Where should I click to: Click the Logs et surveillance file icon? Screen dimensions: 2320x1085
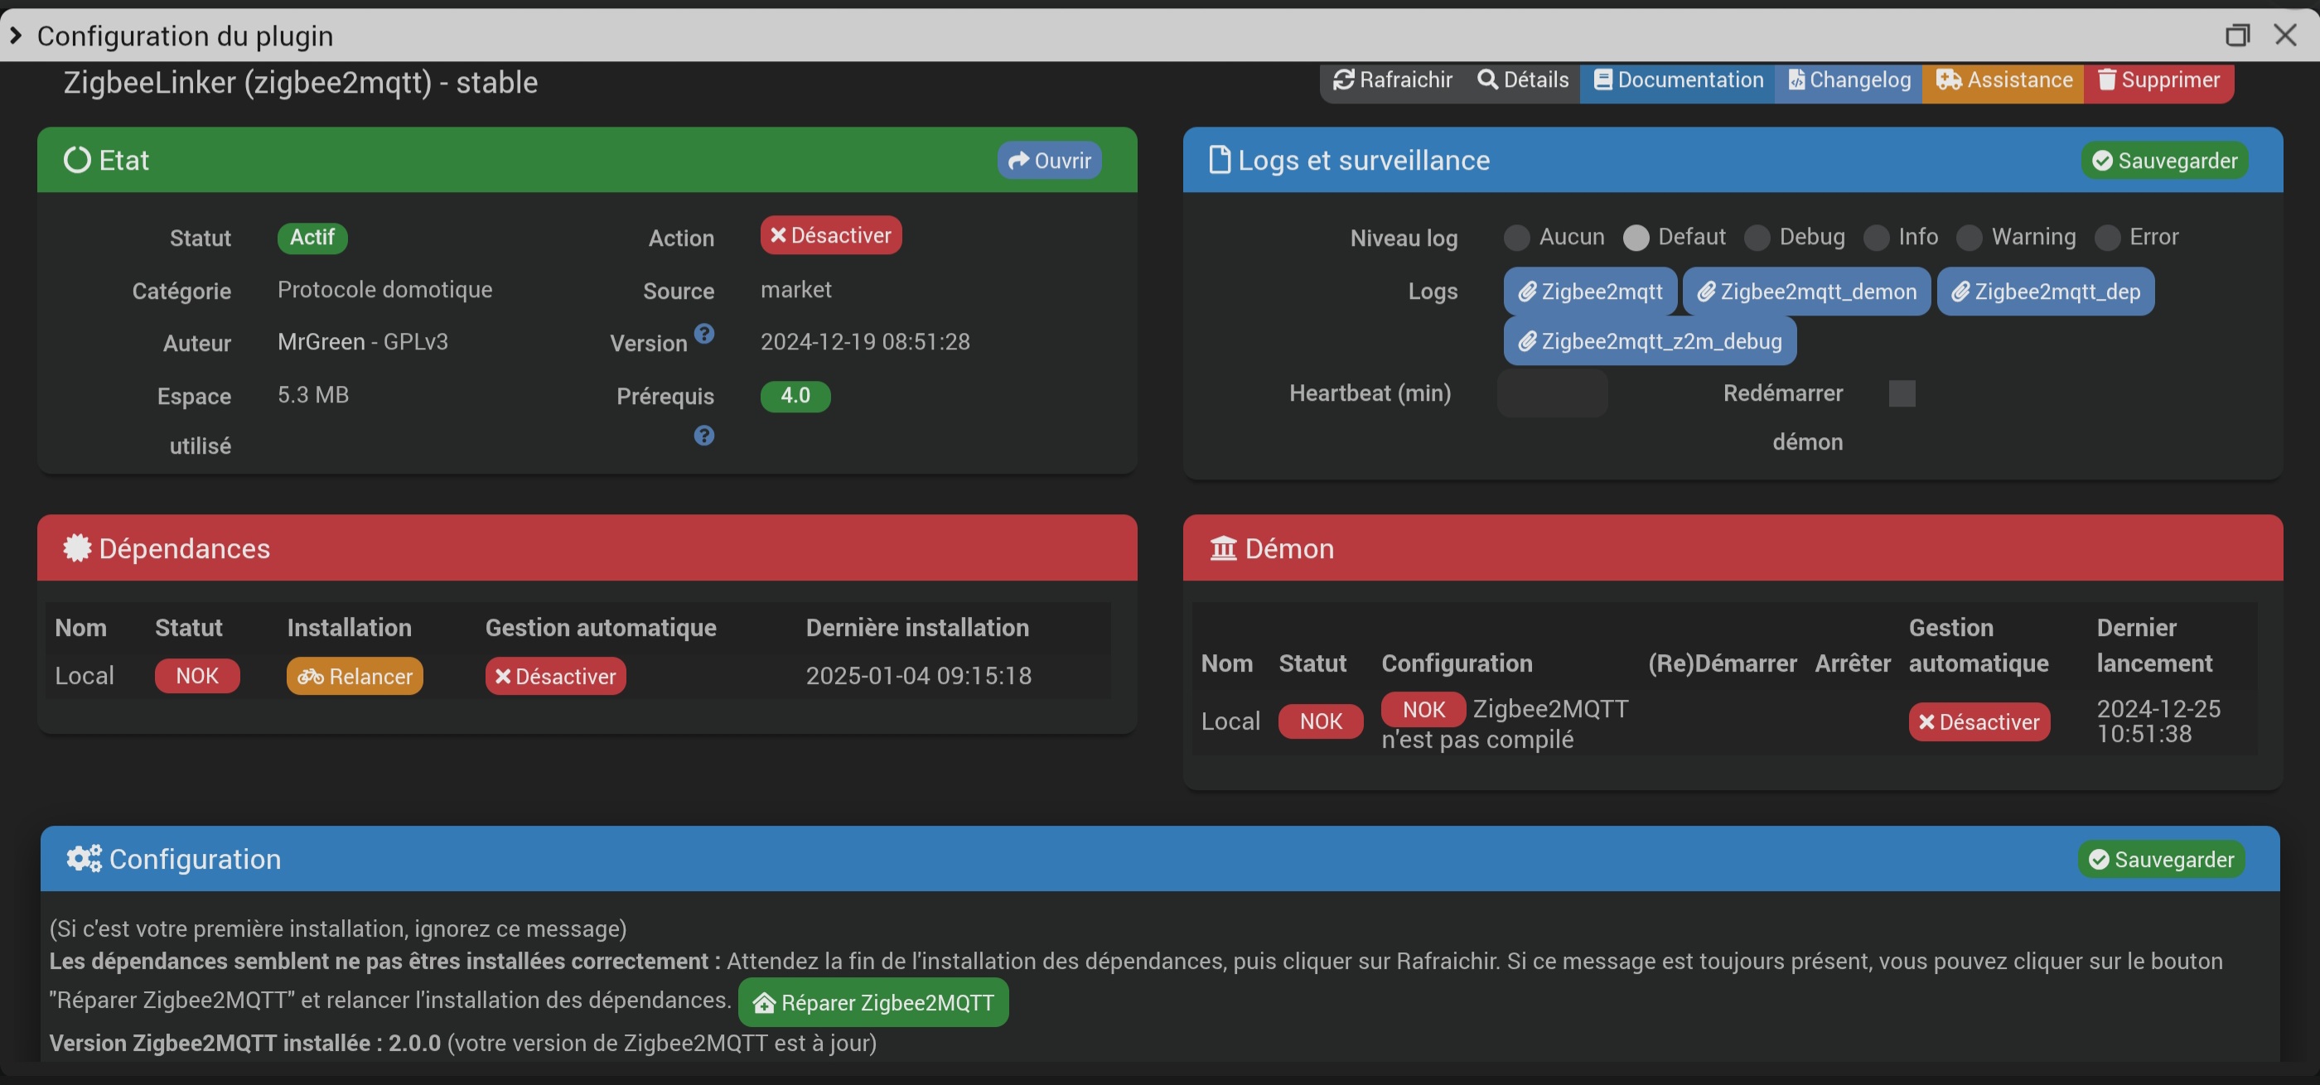[1220, 159]
